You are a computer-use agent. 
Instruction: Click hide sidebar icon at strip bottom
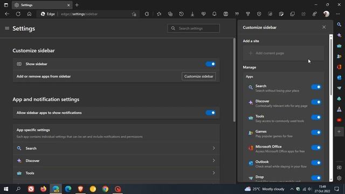(x=339, y=168)
